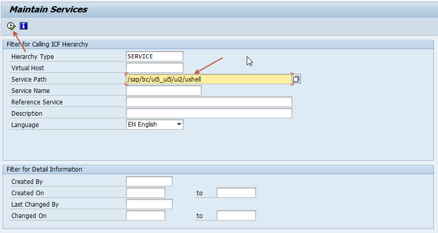The image size is (438, 233).
Task: Click the Reference Service input field
Action: [209, 102]
